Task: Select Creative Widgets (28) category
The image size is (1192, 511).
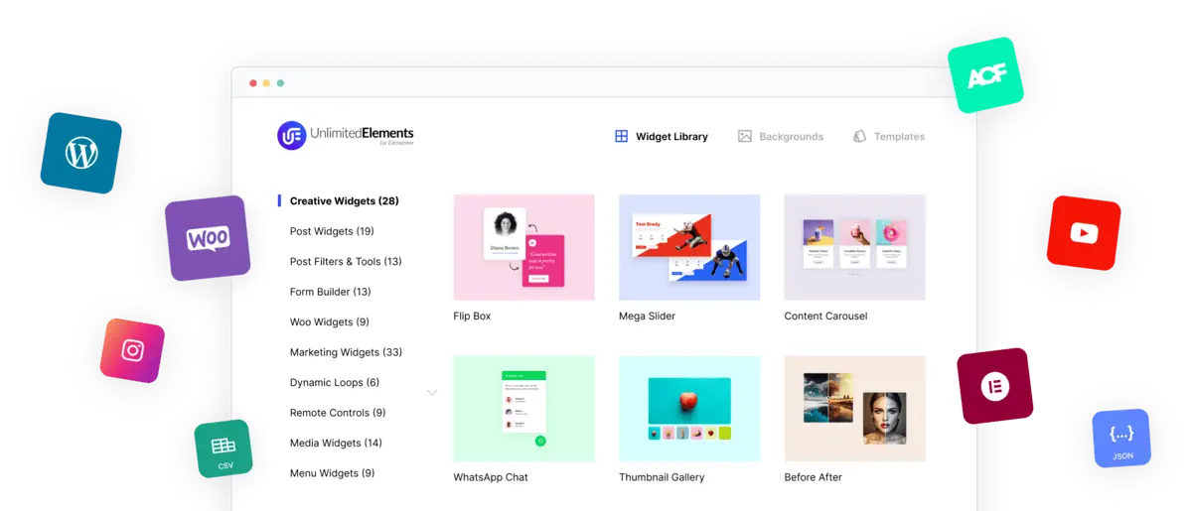Action: point(344,201)
